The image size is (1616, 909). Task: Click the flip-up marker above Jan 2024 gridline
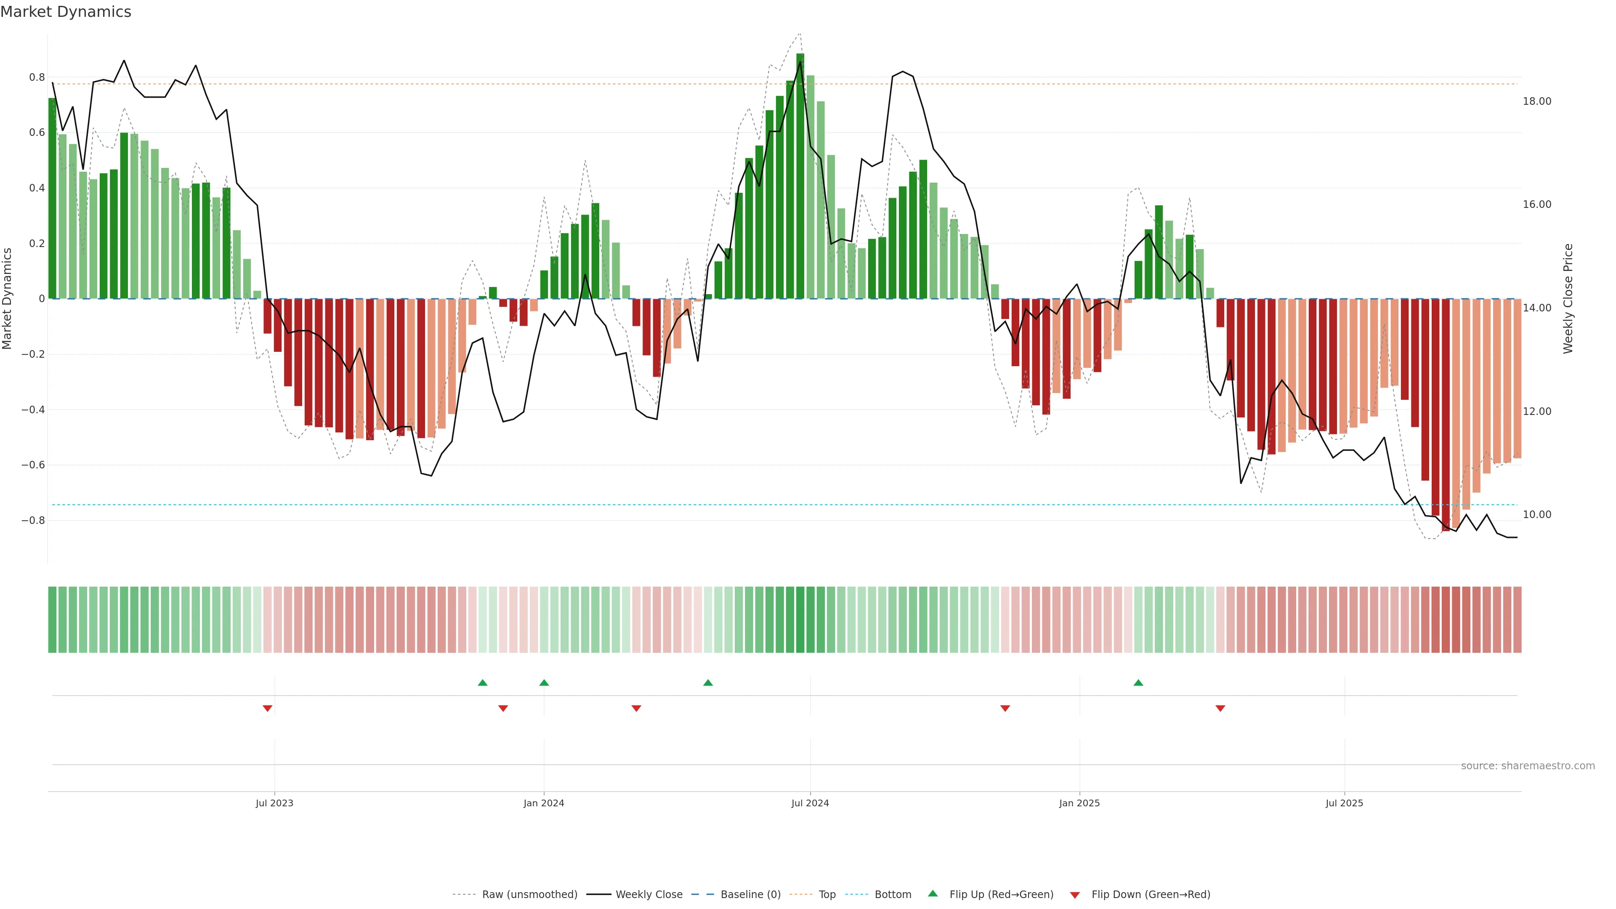[544, 683]
